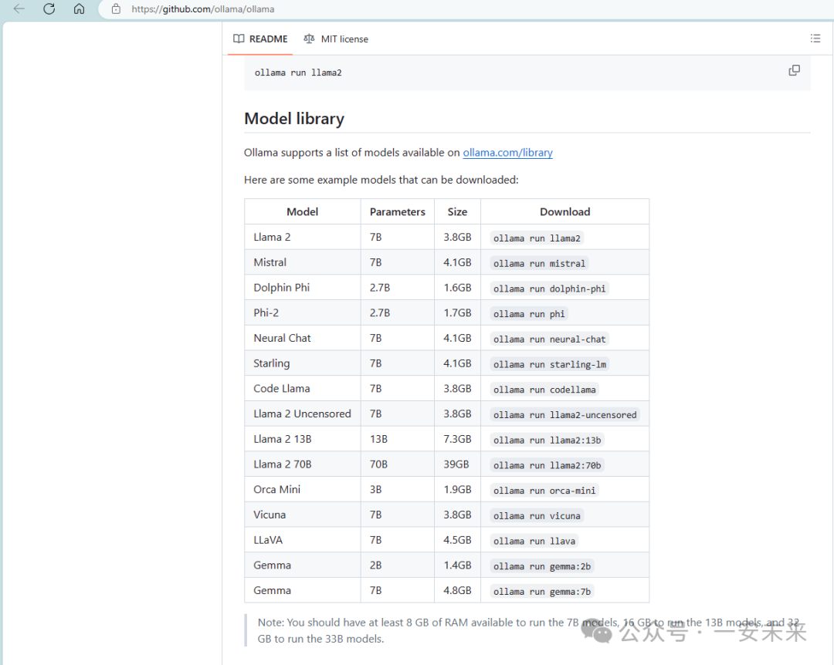Select the 'ollama run gemma:2b' command

click(541, 566)
